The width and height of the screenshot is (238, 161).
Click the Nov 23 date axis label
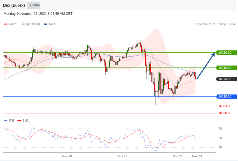(197, 156)
